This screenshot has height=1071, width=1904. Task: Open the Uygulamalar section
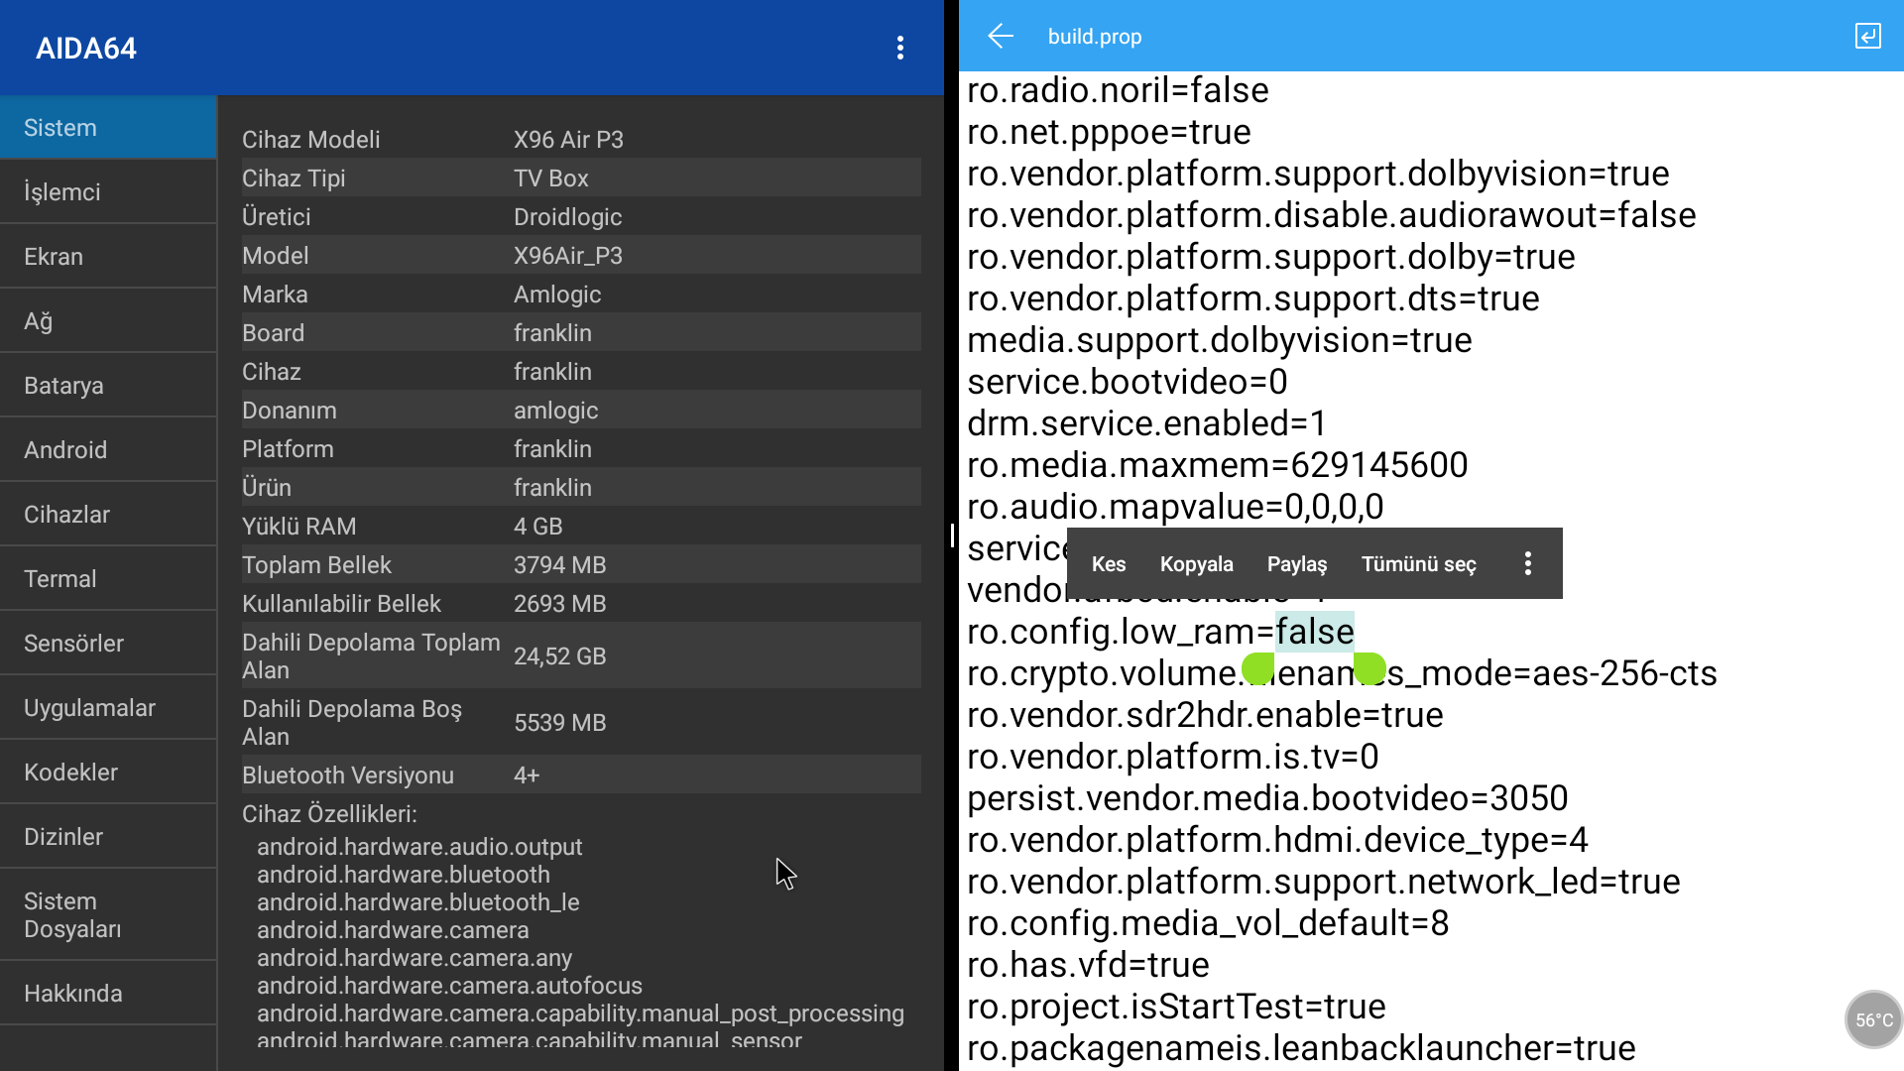point(108,708)
